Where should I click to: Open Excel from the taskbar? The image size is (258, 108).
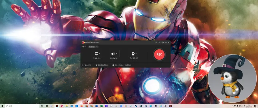102,106
